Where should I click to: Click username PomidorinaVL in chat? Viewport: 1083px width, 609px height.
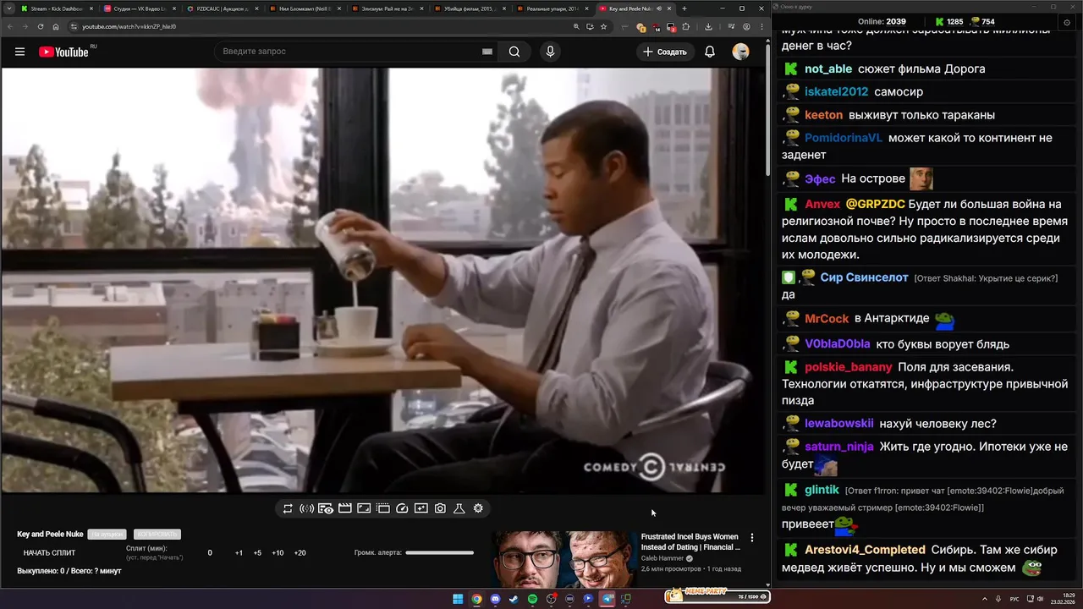coord(844,138)
